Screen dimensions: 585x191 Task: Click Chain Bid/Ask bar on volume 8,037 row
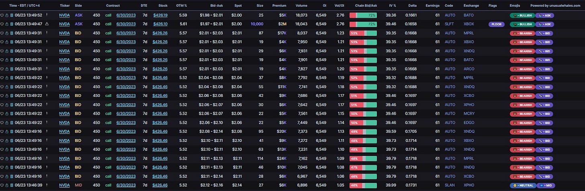click(363, 33)
